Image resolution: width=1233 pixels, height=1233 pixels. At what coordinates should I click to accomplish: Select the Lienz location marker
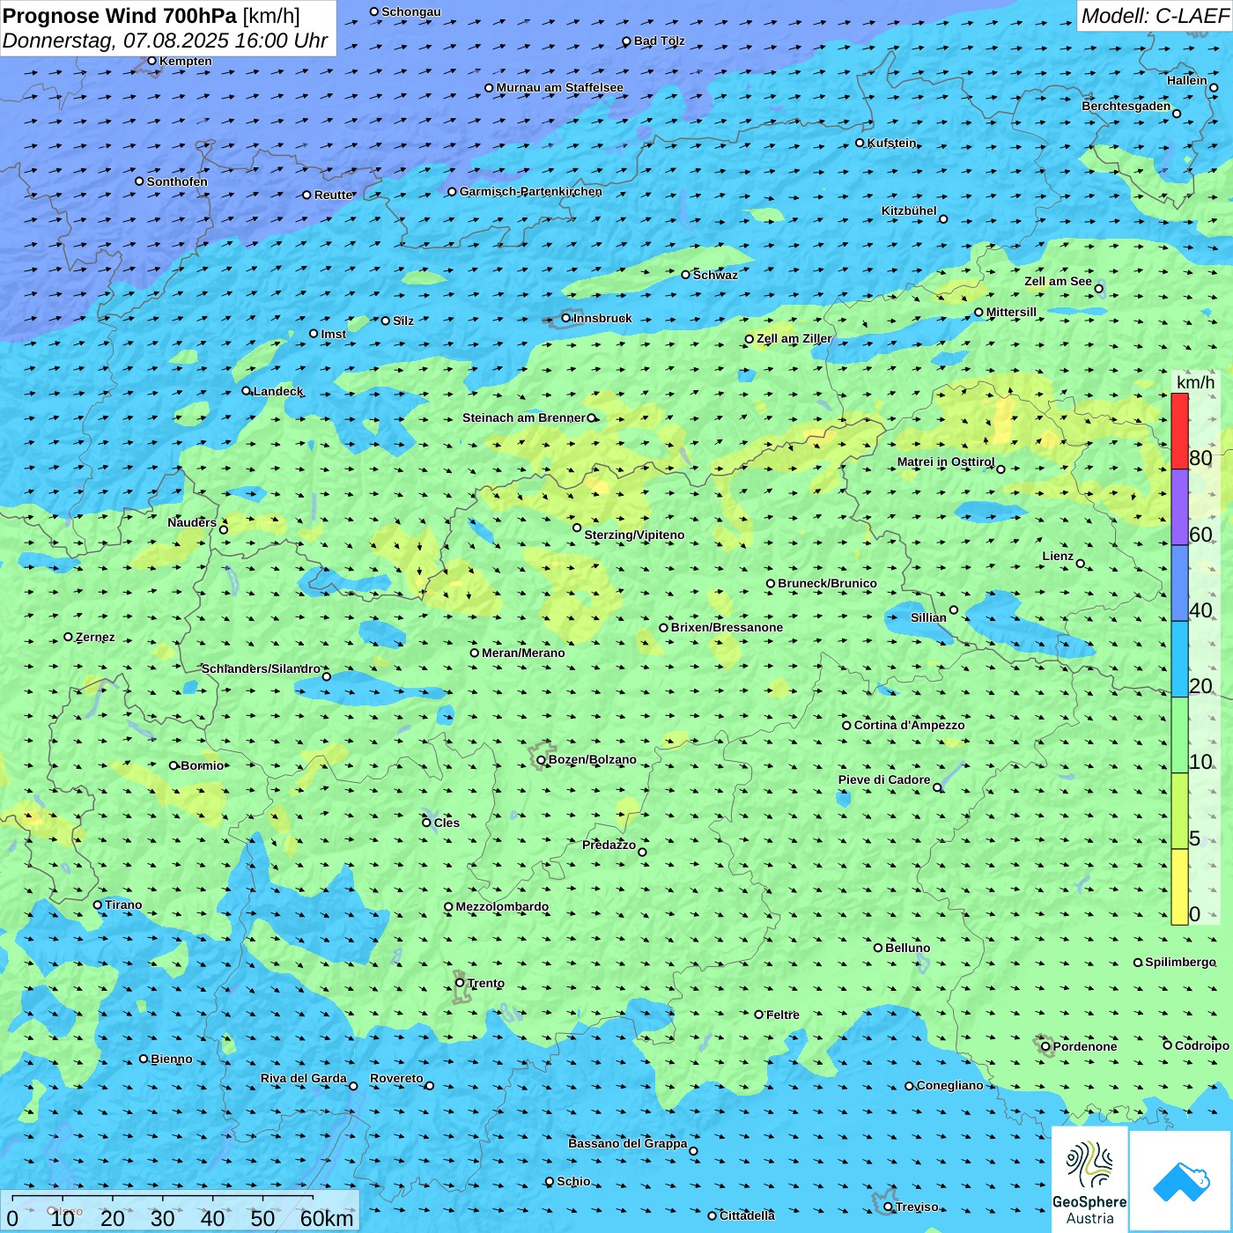pos(1081,564)
